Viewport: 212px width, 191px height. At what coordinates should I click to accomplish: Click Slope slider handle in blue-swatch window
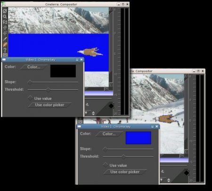pos(105,149)
